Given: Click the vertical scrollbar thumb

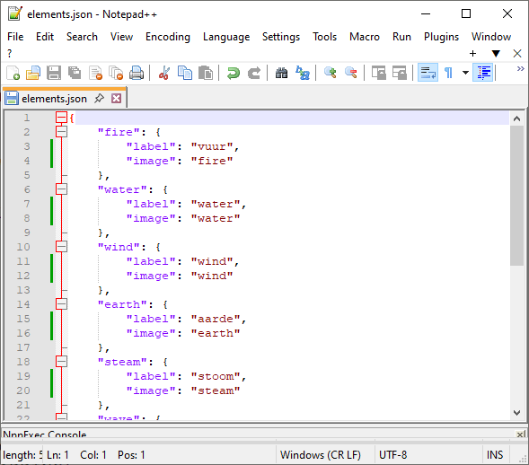Looking at the screenshot, I should point(516,196).
